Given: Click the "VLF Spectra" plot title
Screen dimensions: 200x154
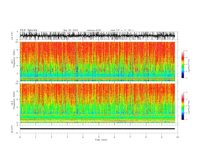Looking at the screenshot, I should [29, 30].
